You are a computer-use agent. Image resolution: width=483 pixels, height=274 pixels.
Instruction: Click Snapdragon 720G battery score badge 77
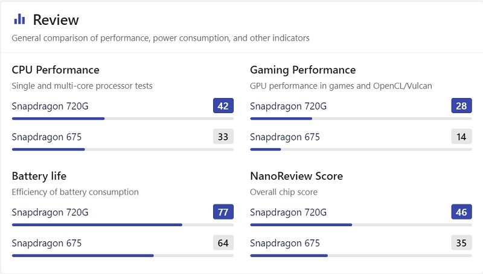point(223,212)
